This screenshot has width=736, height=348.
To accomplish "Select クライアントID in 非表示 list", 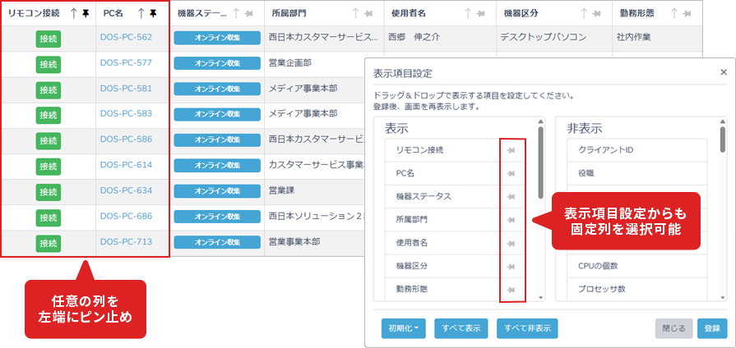I will tap(636, 150).
